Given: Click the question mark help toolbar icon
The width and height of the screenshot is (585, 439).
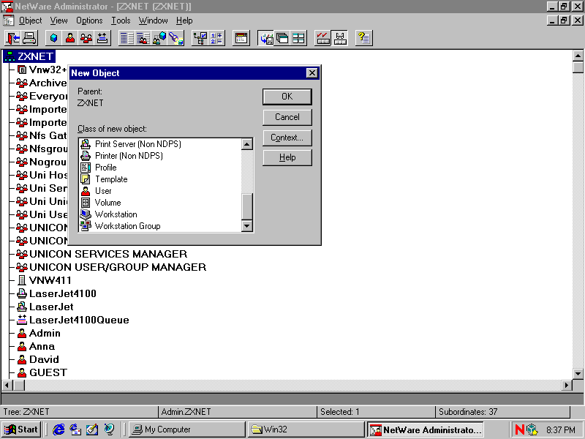Looking at the screenshot, I should pos(363,38).
